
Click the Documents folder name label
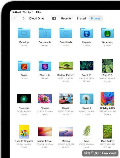pyautogui.click(x=45, y=42)
